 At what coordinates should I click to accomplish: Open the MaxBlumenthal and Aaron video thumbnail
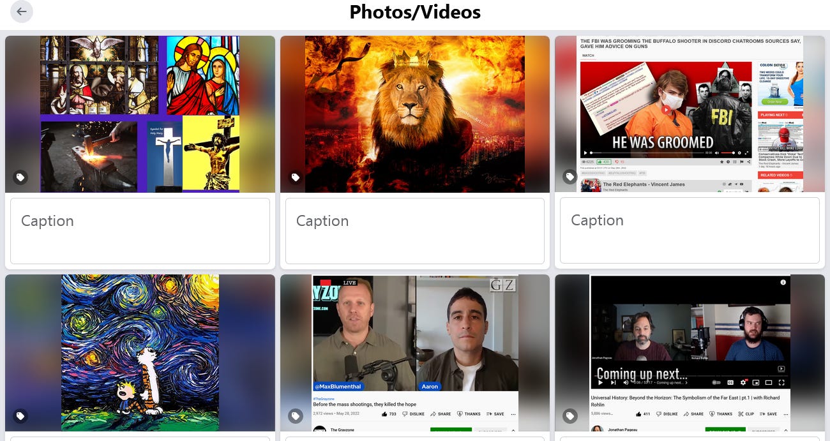(x=415, y=353)
